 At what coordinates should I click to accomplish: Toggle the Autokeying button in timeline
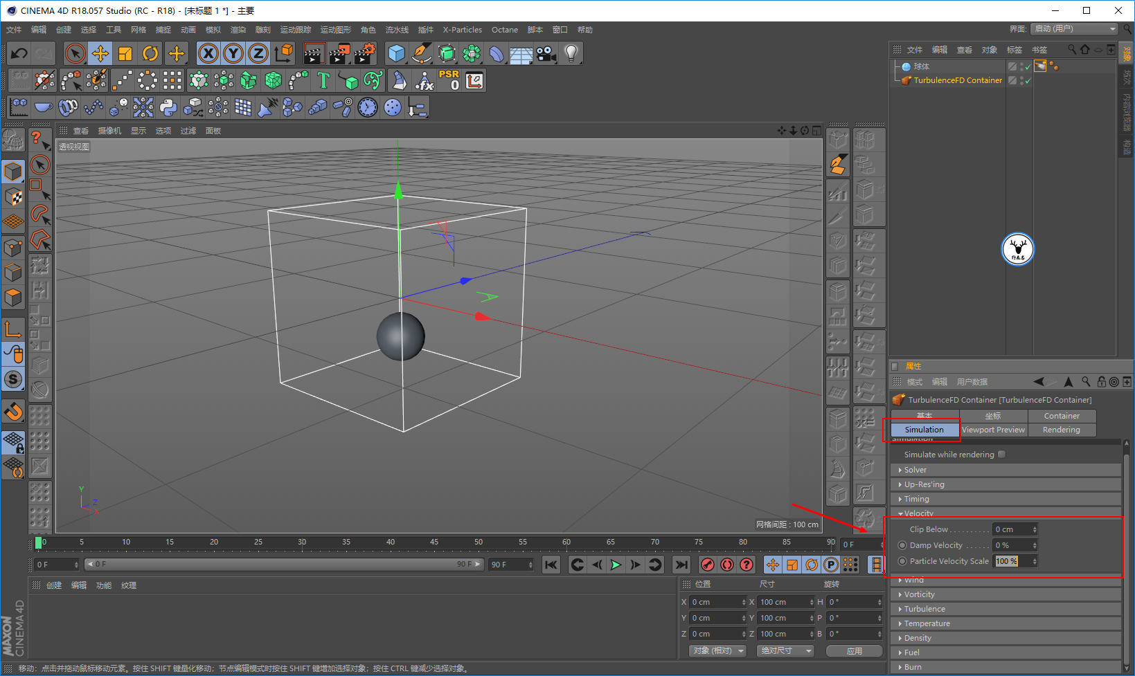pos(726,565)
